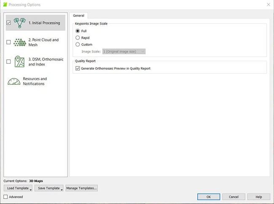Select the 2. Point Cloud and Mesh label
Image resolution: width=274 pixels, height=204 pixels.
pos(43,42)
